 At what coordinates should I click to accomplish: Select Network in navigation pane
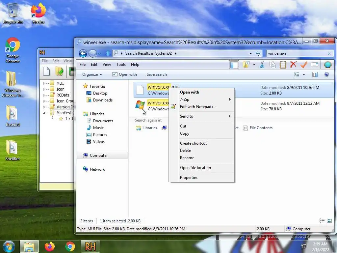click(x=94, y=169)
